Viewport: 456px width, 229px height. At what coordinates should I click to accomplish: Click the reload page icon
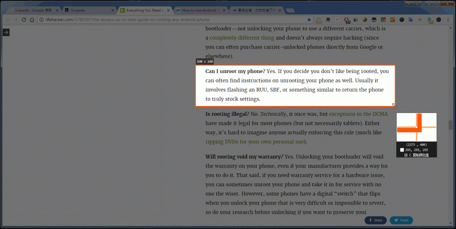coord(24,20)
